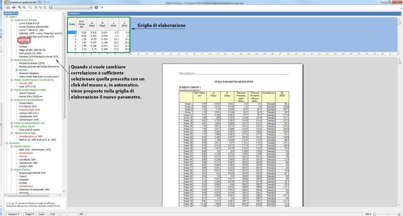The height and width of the screenshot is (216, 403).
Task: Select Cancelli 1980 correlation
Action: coord(26,83)
